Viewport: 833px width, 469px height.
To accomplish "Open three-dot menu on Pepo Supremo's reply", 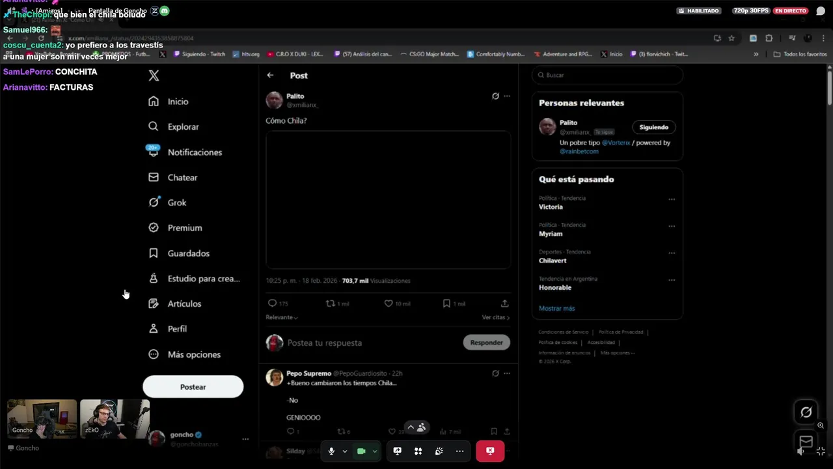I will [x=507, y=373].
